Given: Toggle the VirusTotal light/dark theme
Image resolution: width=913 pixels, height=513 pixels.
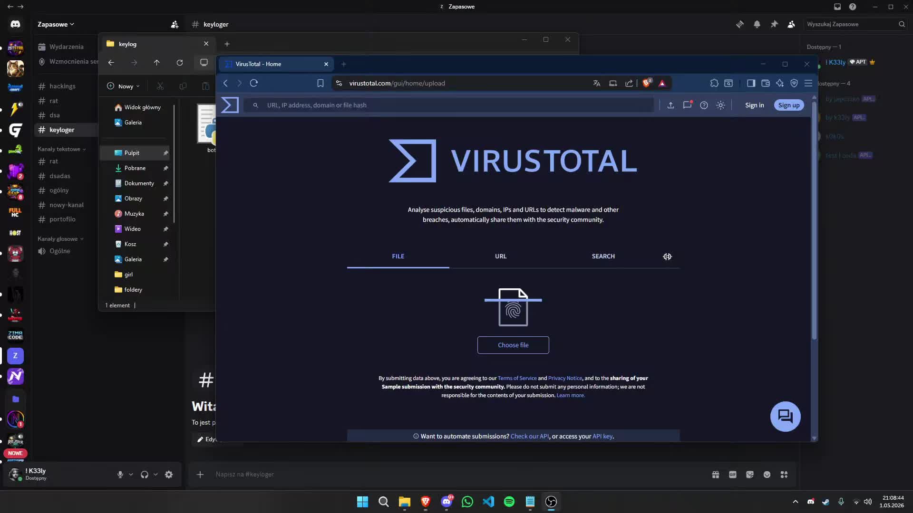Looking at the screenshot, I should 721,105.
